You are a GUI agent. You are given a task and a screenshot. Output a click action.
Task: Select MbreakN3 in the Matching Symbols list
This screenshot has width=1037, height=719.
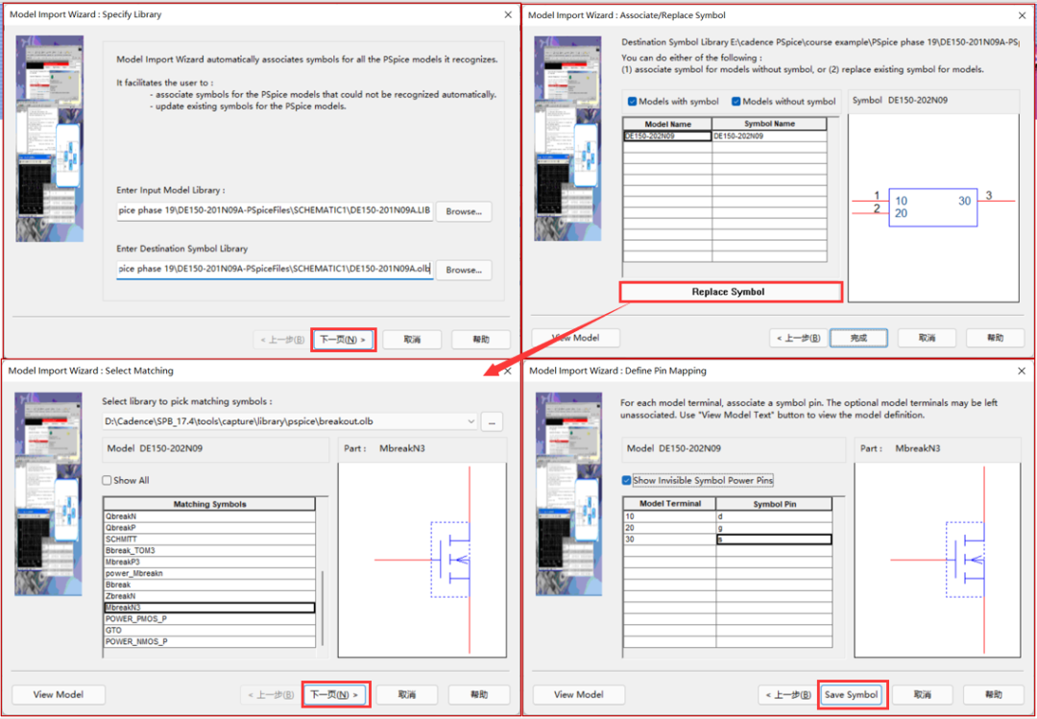point(208,608)
